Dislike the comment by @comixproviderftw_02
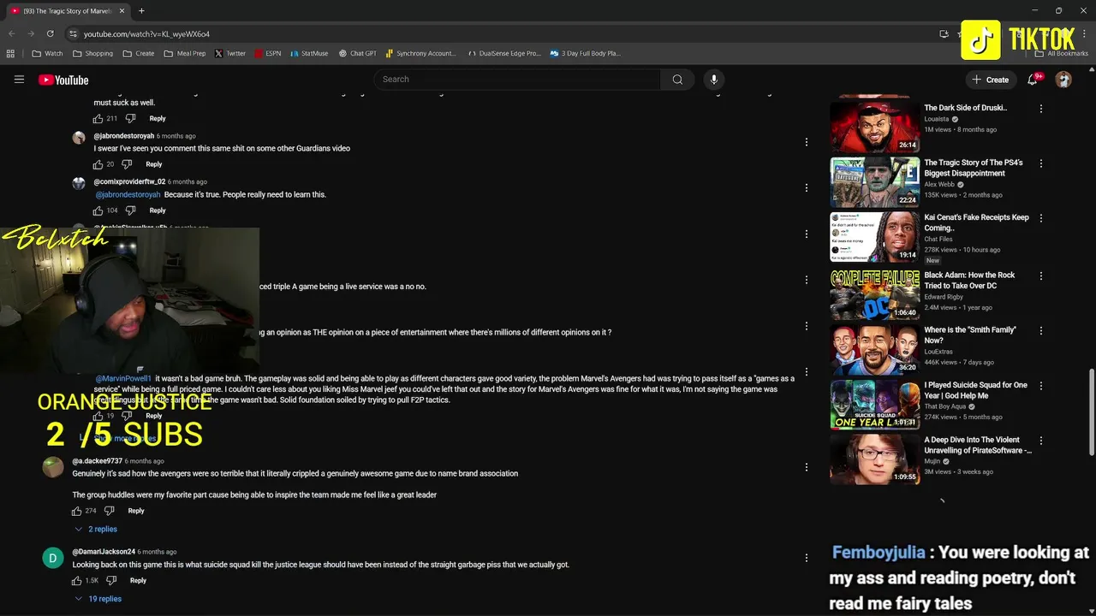1096x616 pixels. (130, 210)
